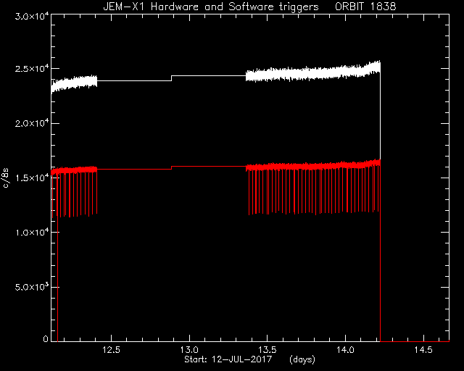Screen dimensions: 464x371
Task: Select the 3.0×10⁴ y-axis tick label
Action: [32, 16]
